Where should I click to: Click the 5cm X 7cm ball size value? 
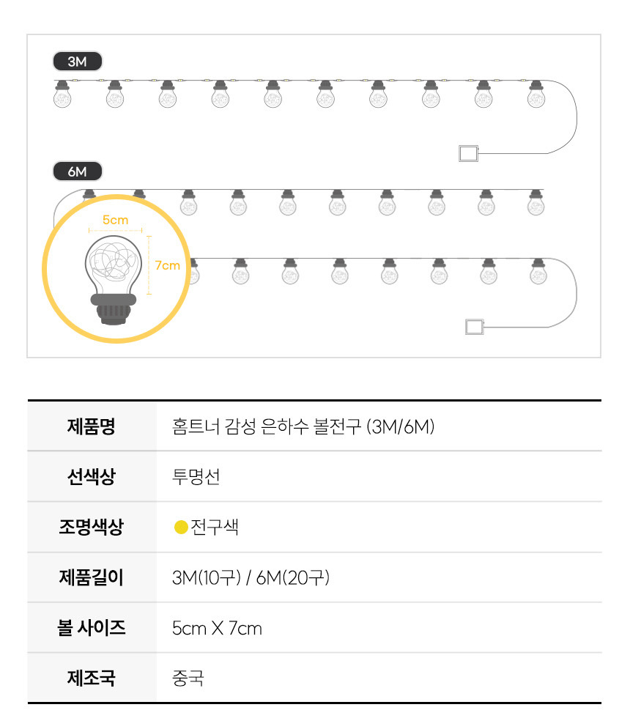pos(217,628)
